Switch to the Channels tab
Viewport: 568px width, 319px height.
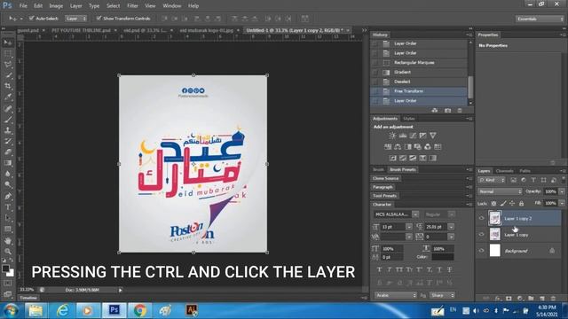coord(505,171)
